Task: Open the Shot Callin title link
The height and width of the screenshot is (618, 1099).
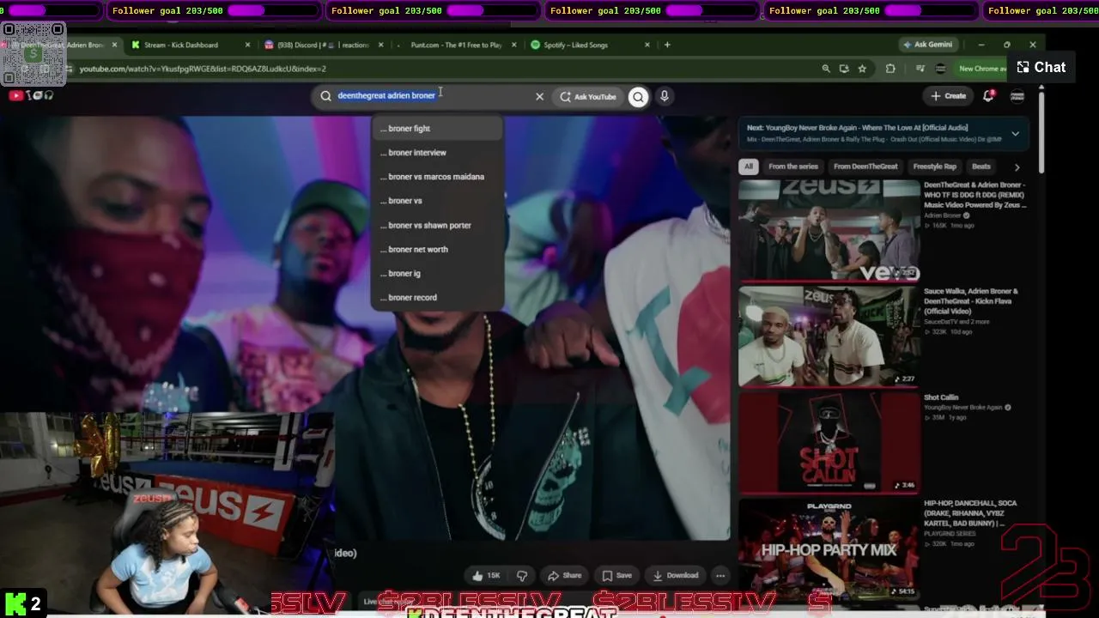Action: pyautogui.click(x=941, y=397)
